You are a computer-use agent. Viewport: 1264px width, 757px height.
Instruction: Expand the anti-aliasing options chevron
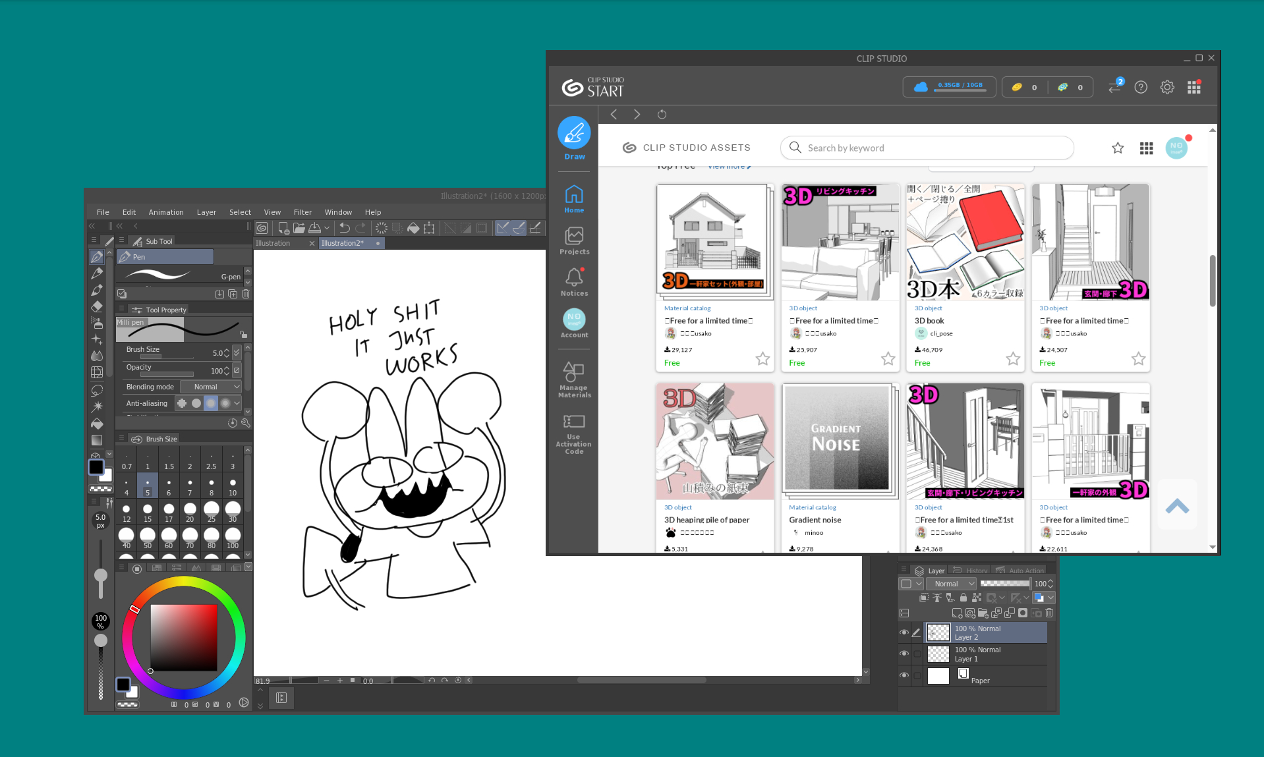tap(237, 403)
